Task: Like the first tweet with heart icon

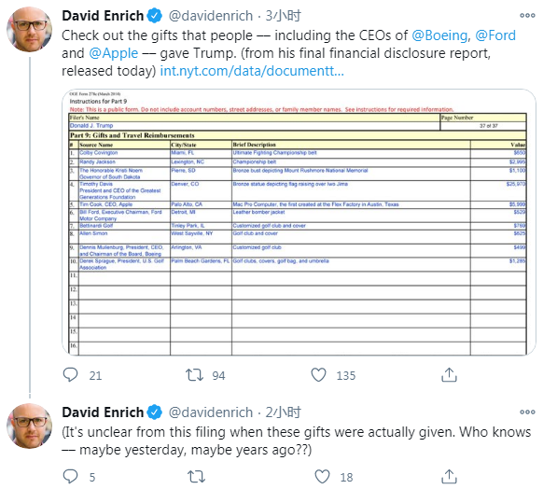Action: [x=318, y=375]
